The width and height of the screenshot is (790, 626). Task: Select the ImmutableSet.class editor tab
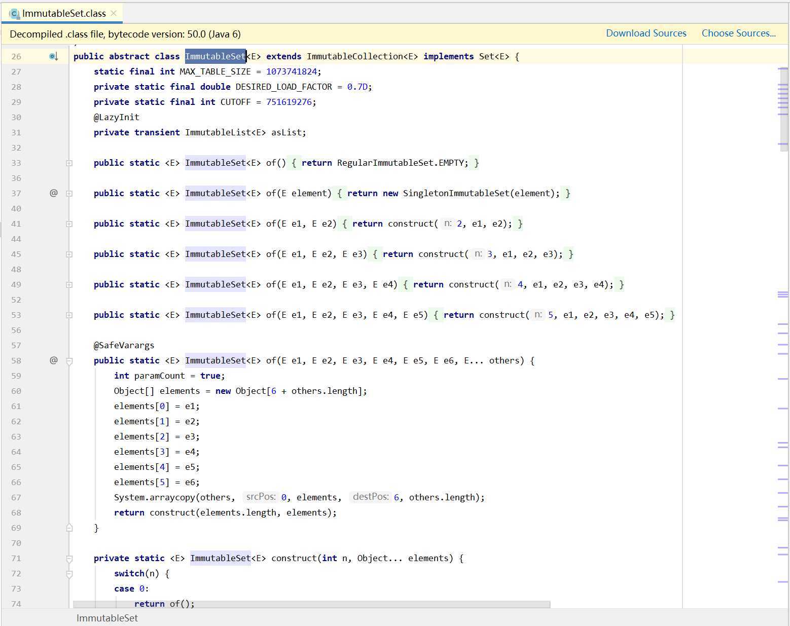click(x=62, y=13)
